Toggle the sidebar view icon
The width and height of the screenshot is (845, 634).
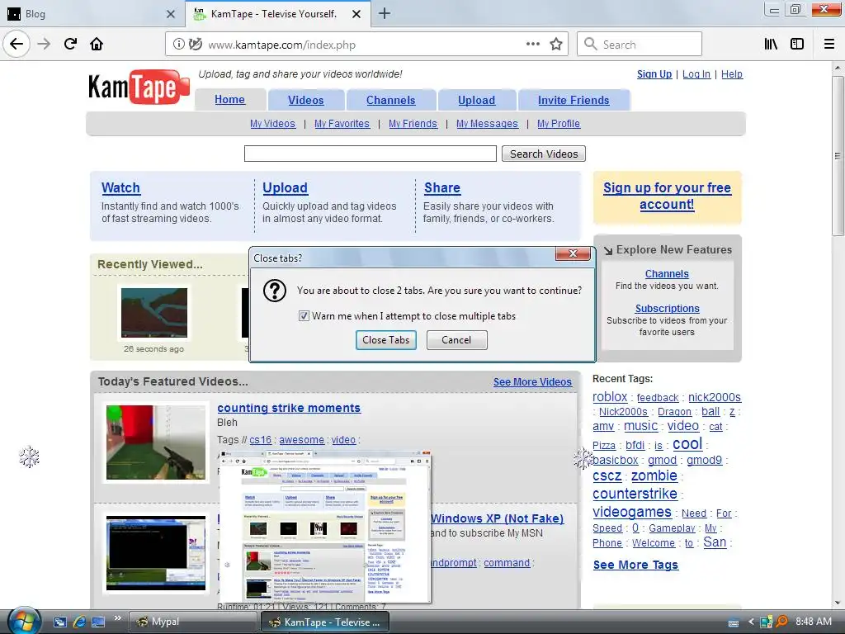point(797,45)
